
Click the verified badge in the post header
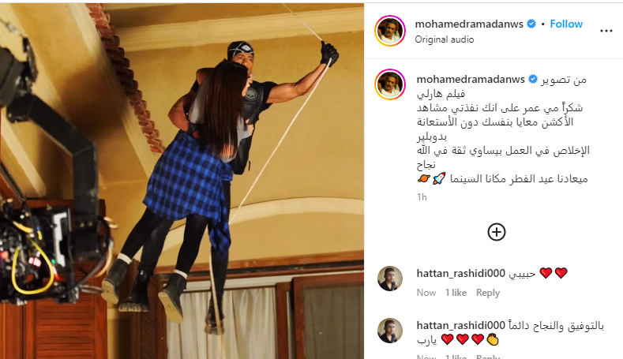531,24
